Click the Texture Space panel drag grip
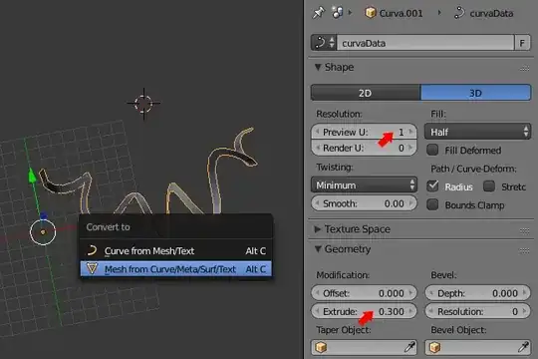 (524, 230)
